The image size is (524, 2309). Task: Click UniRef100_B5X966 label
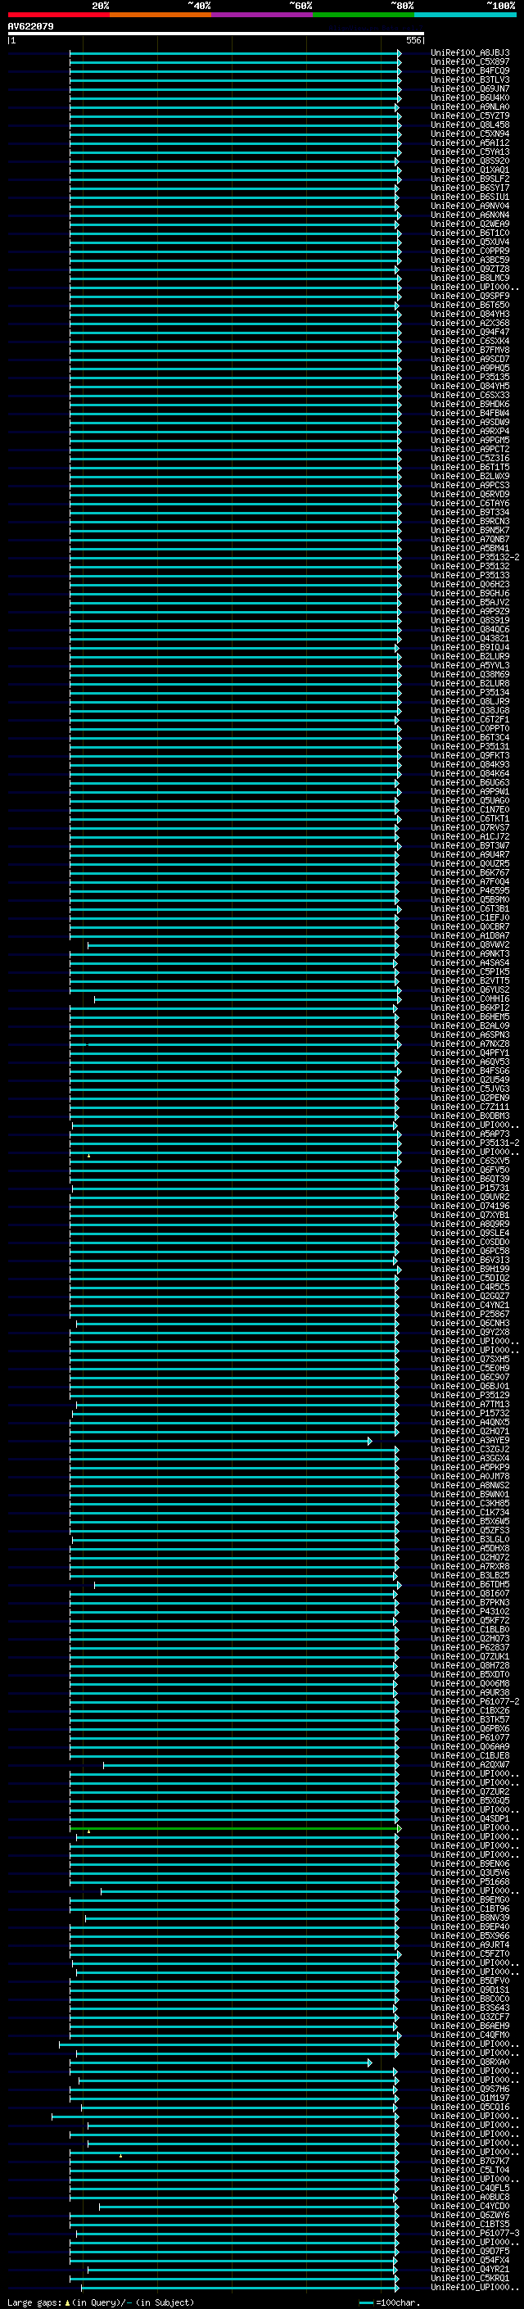pos(470,1936)
